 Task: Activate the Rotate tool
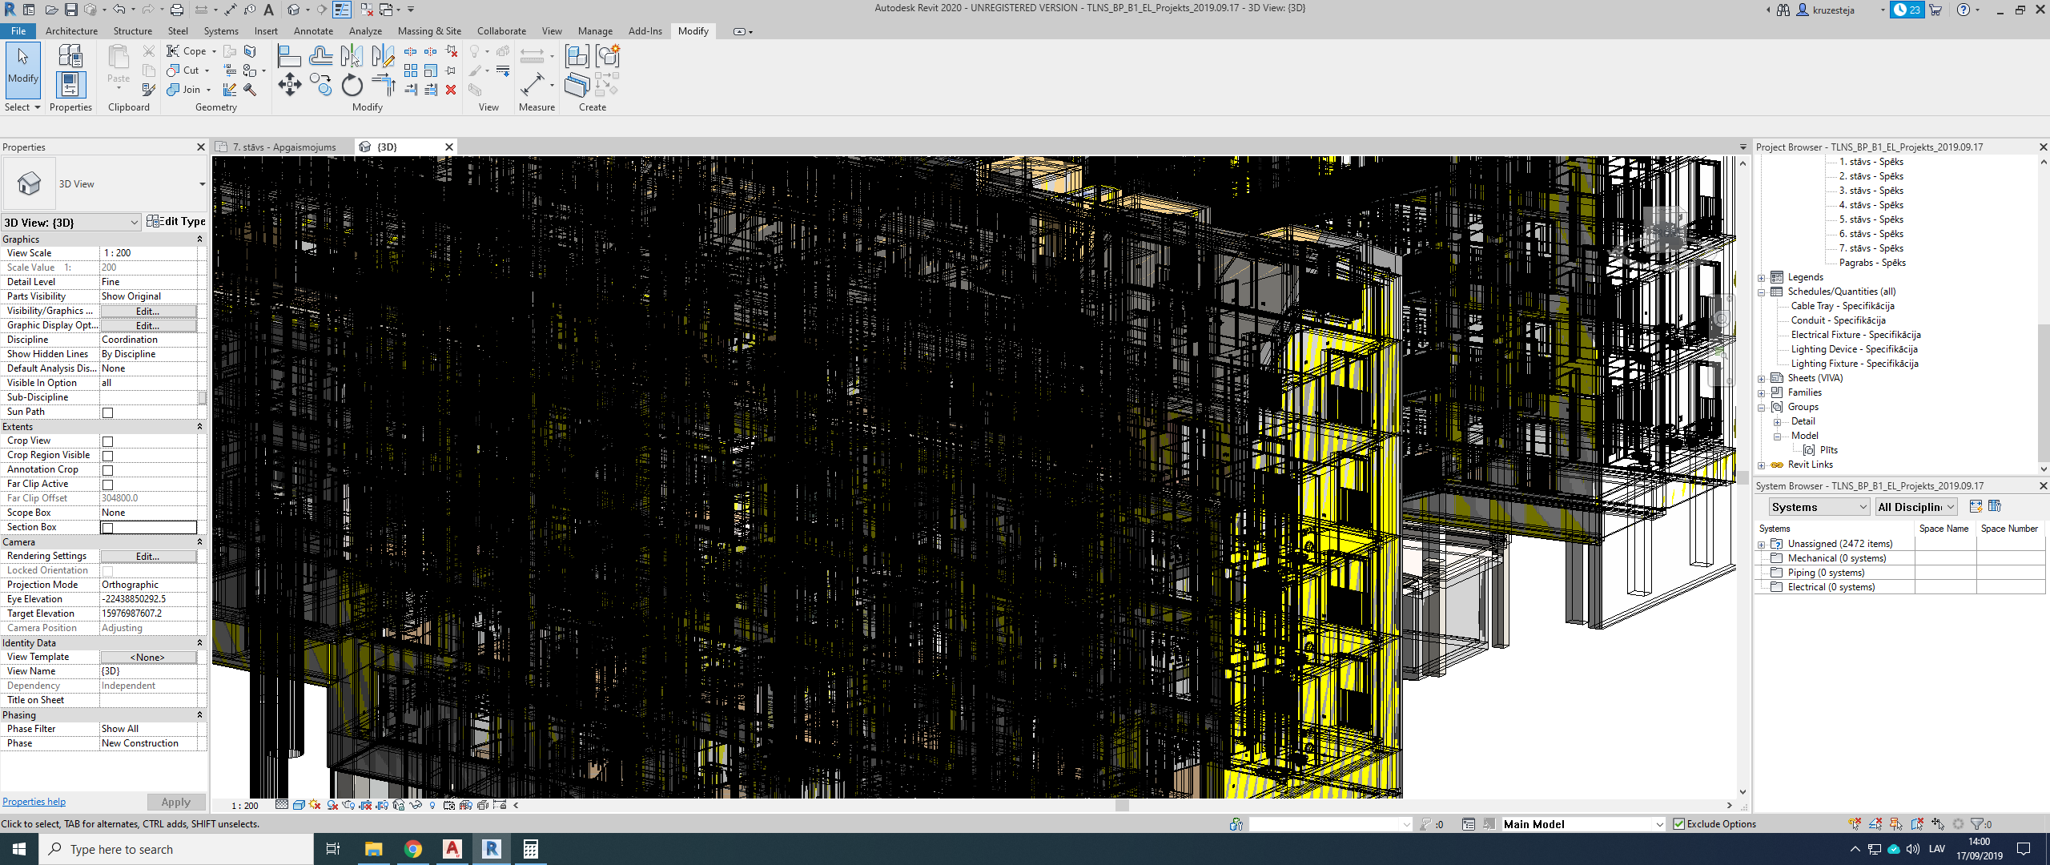coord(352,84)
